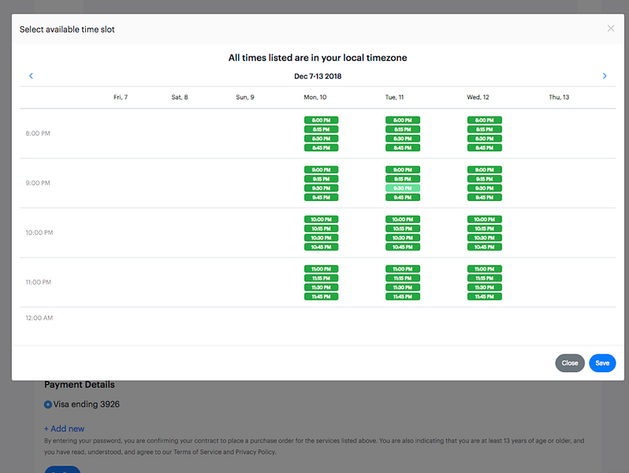629x473 pixels.
Task: Open the + Add new payment link
Action: (64, 429)
